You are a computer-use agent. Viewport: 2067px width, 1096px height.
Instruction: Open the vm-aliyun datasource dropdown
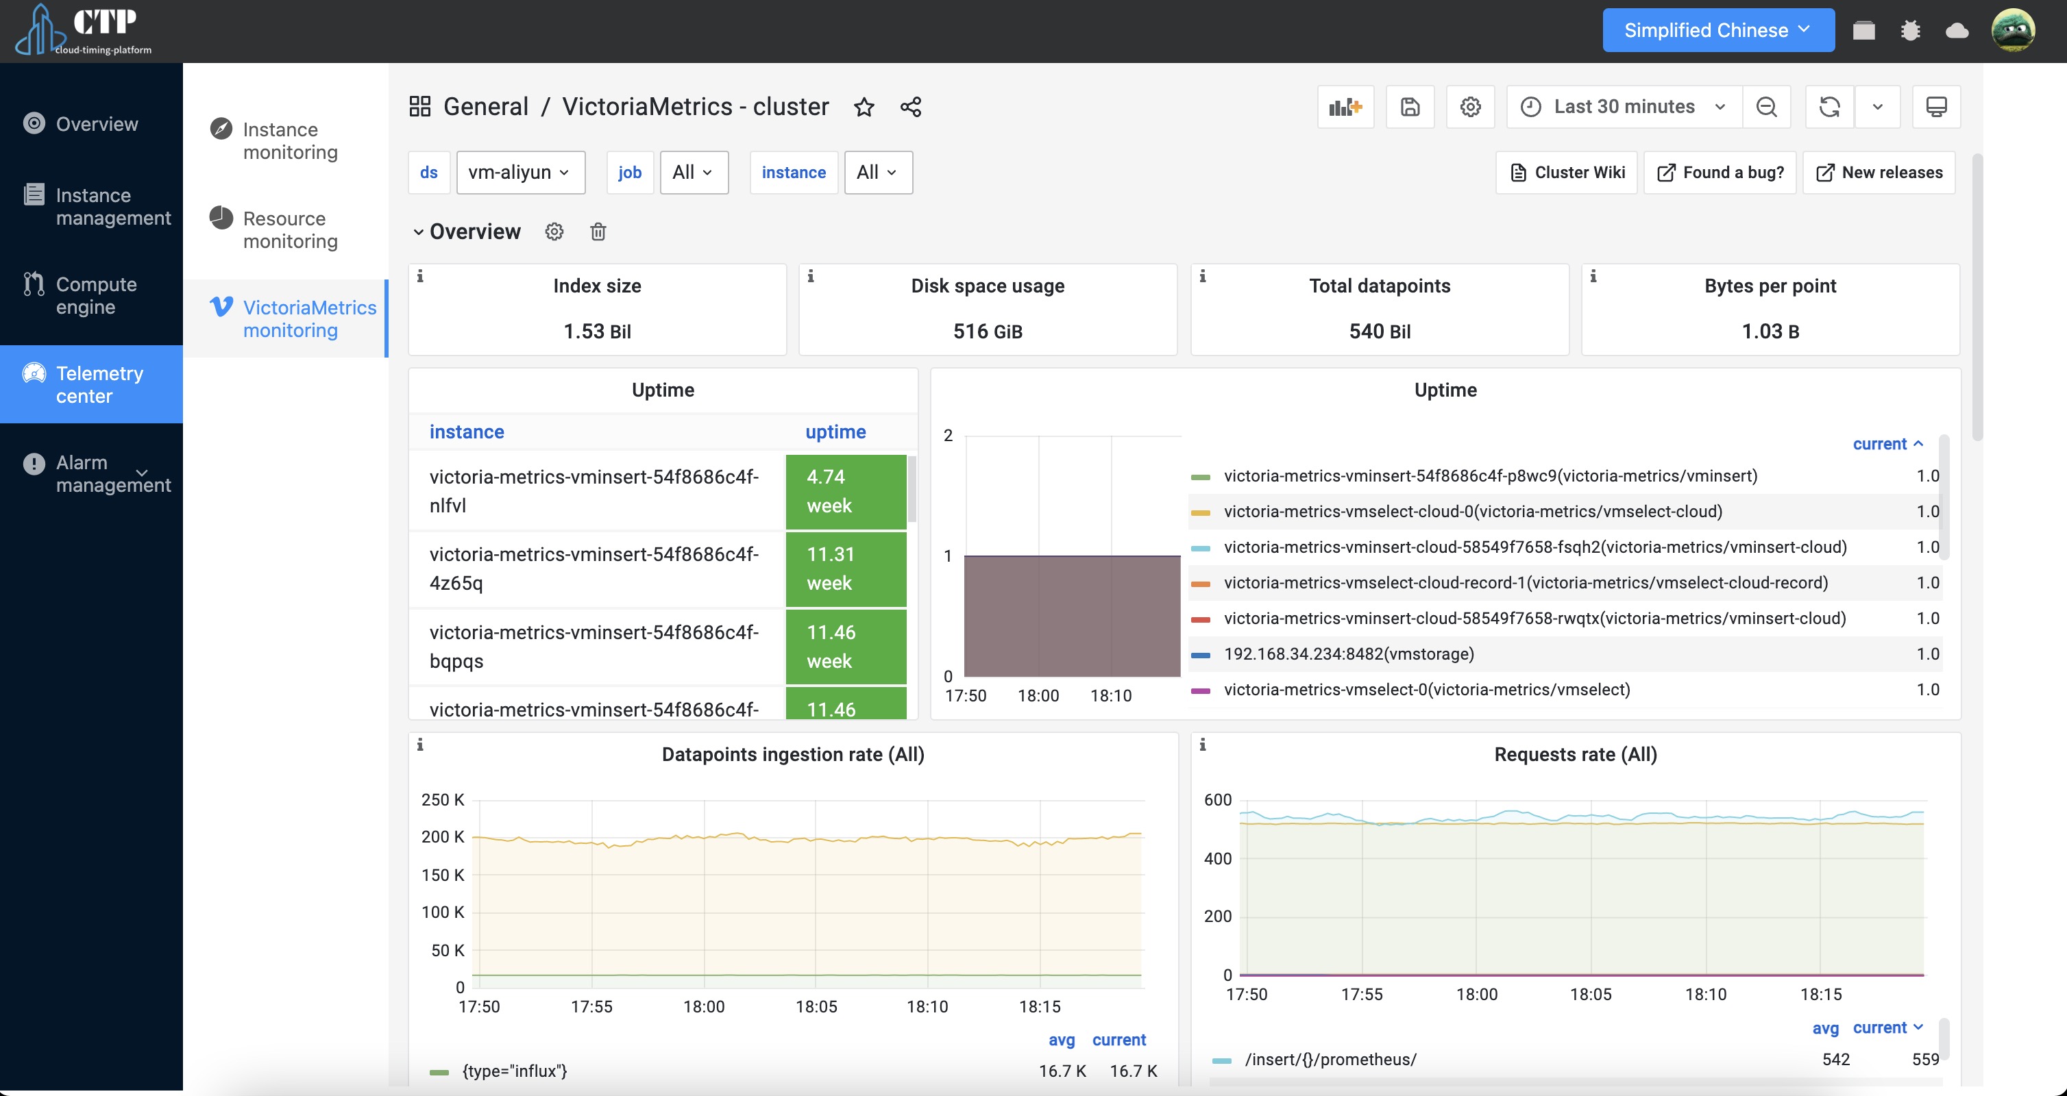[x=521, y=173]
